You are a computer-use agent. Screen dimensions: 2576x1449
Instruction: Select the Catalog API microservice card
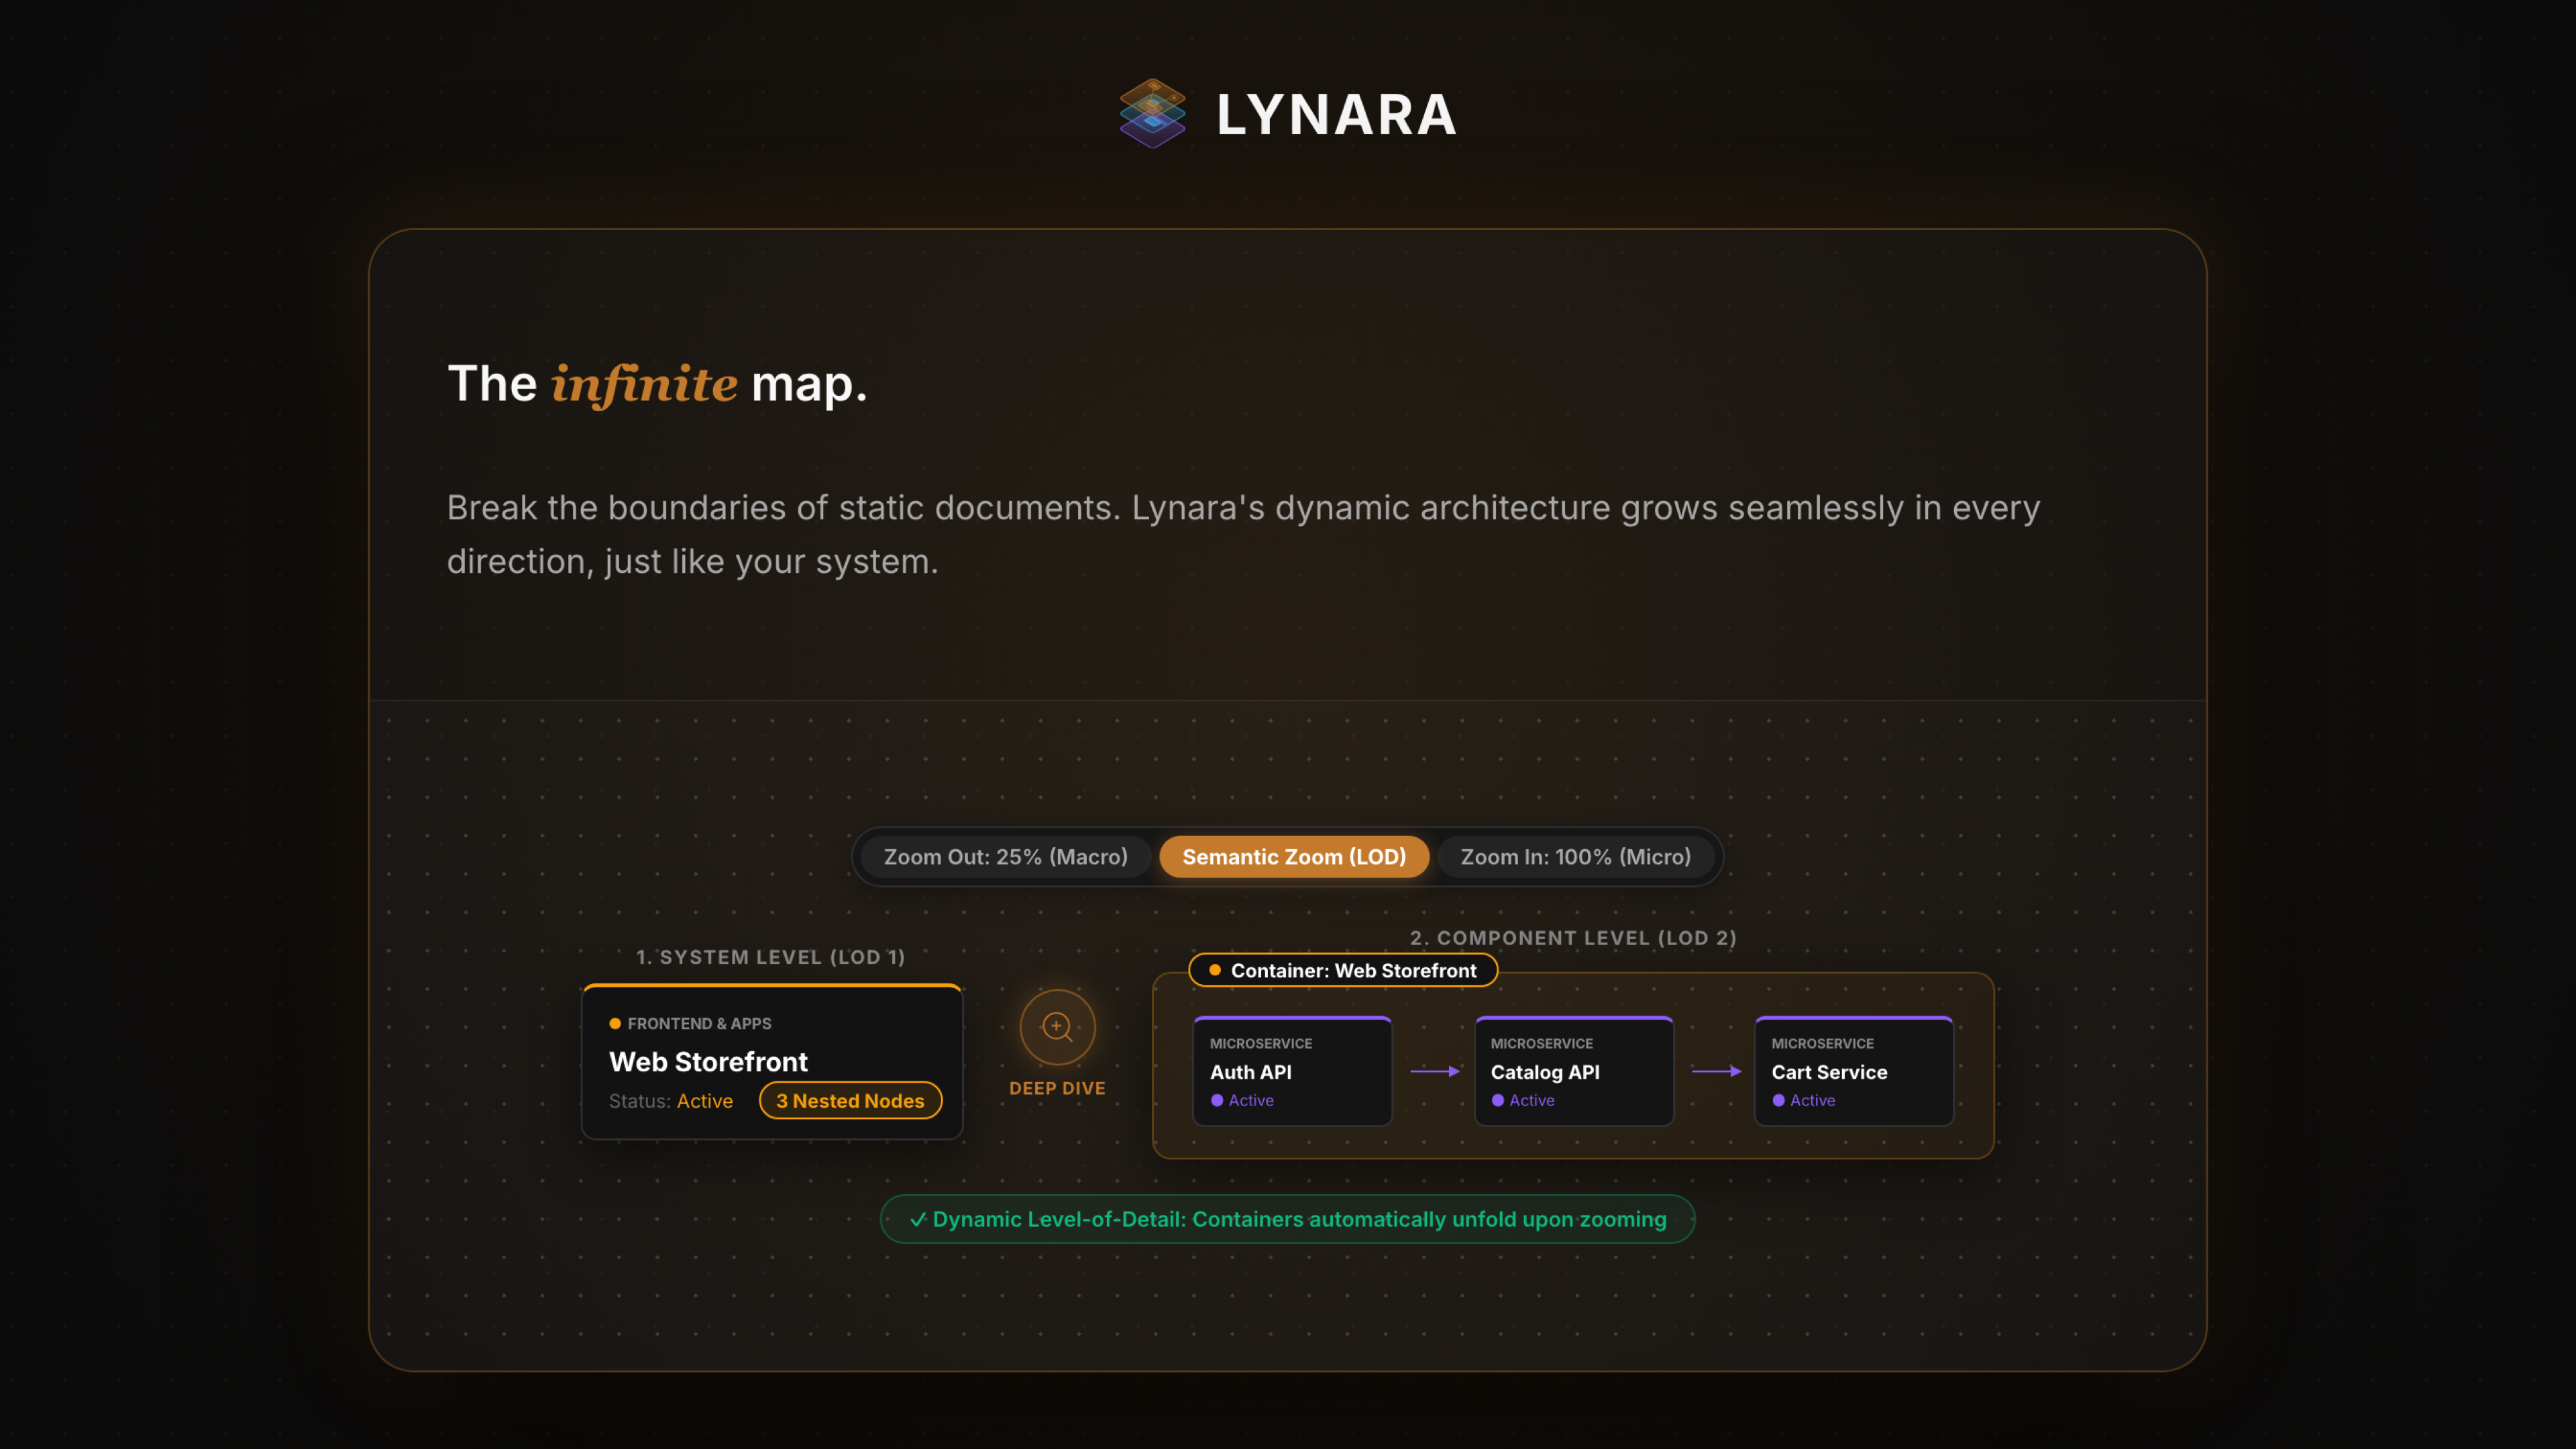[1574, 1071]
